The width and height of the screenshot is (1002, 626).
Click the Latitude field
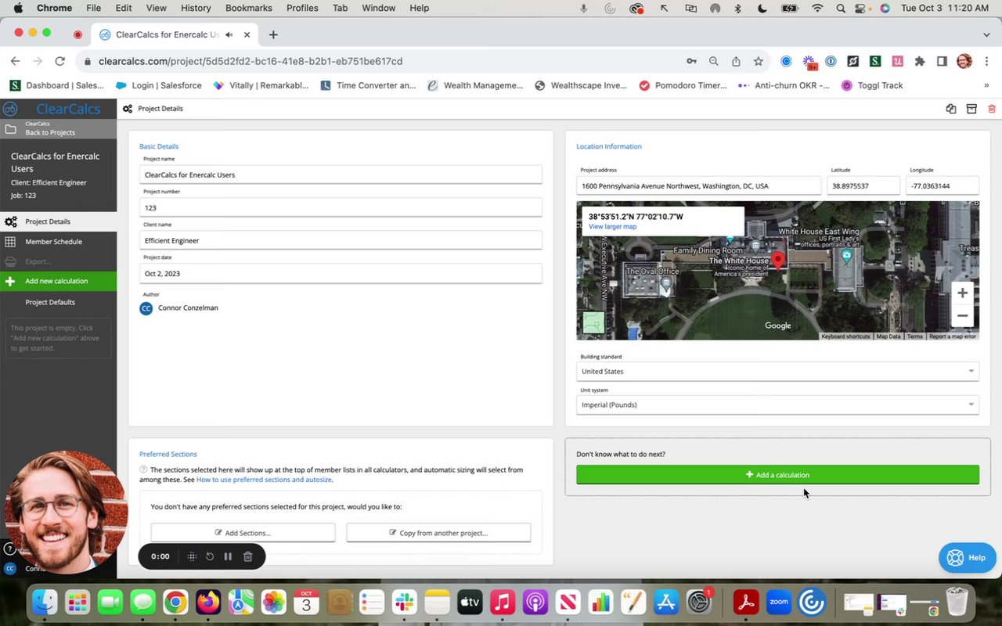click(x=863, y=186)
